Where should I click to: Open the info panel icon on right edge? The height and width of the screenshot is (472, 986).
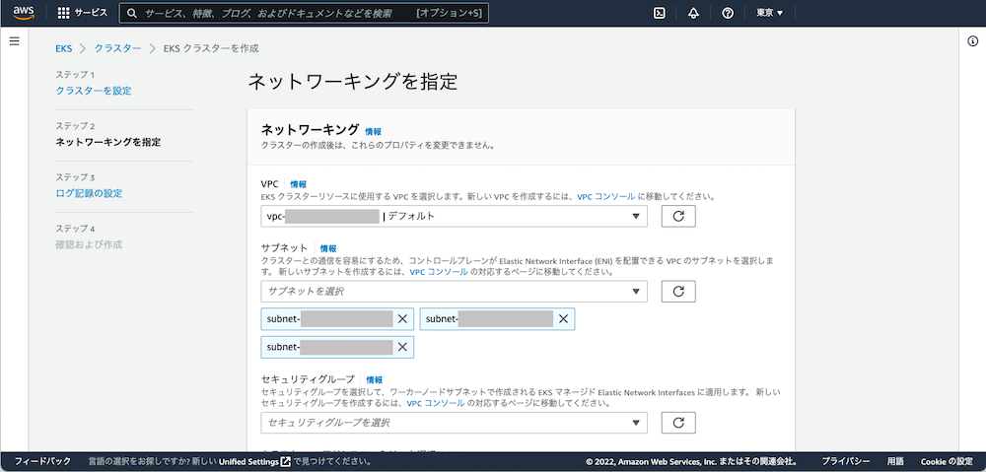(x=972, y=40)
